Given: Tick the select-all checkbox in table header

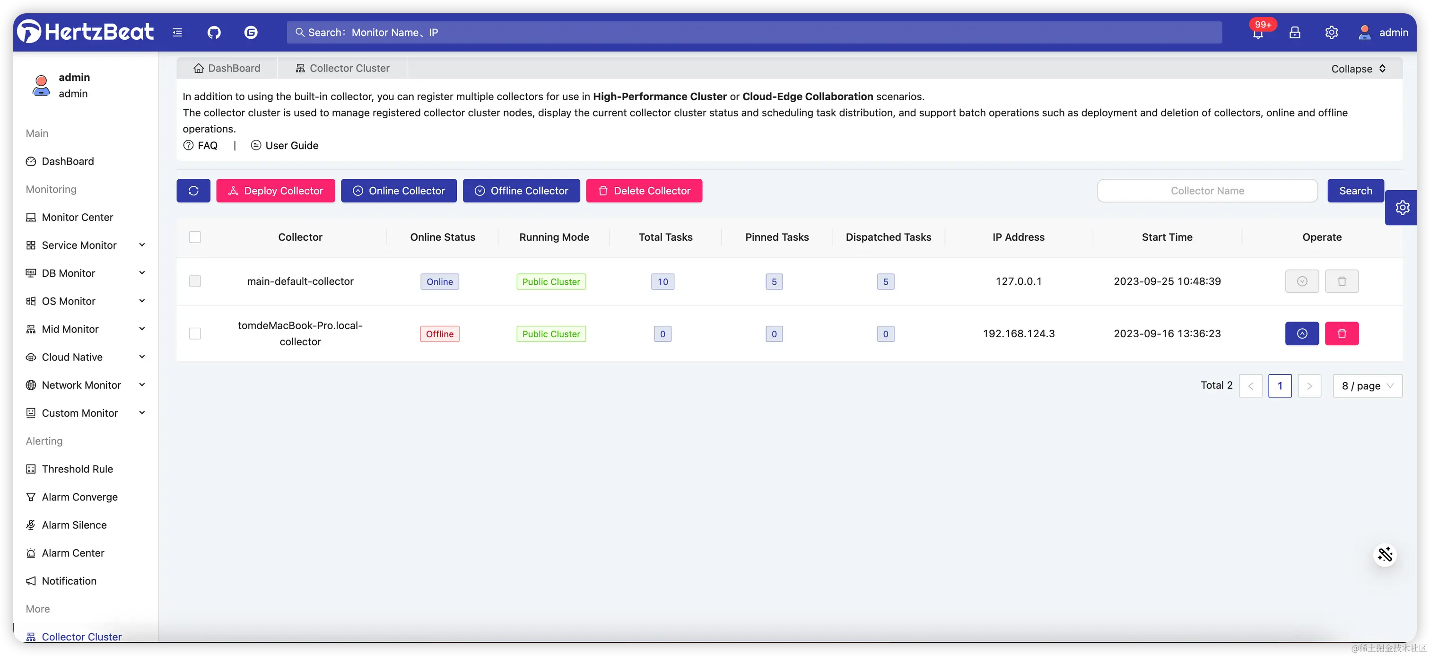Looking at the screenshot, I should 195,237.
